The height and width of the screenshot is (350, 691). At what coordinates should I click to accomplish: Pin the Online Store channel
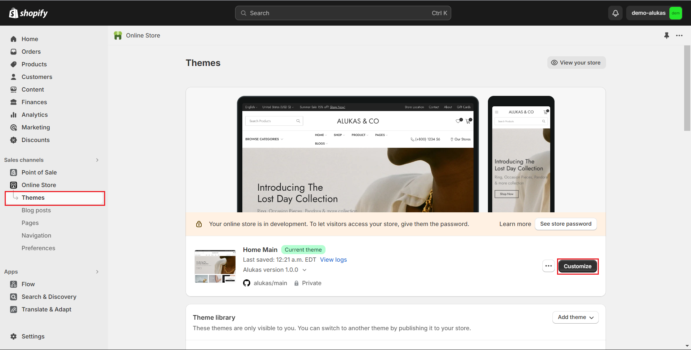pyautogui.click(x=667, y=35)
